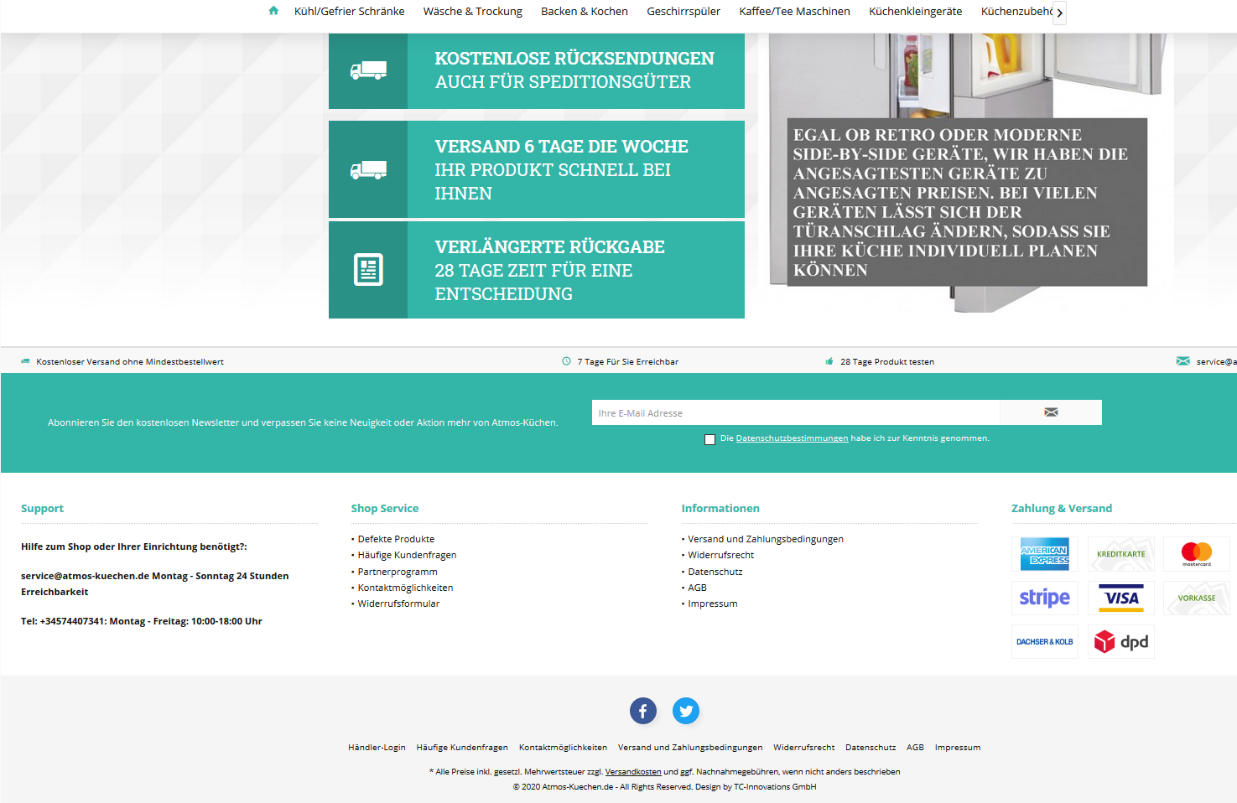The height and width of the screenshot is (803, 1237).
Task: Tick the Datenschutzbestimmungen consent checkbox
Action: pyautogui.click(x=710, y=439)
